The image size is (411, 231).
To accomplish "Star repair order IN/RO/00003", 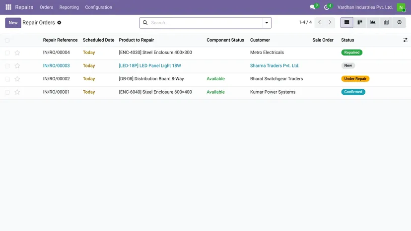I will tap(17, 66).
